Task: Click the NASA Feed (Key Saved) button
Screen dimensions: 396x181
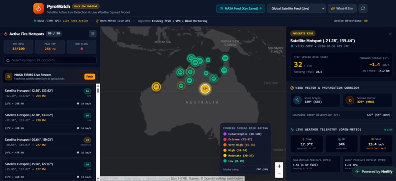Action: [241, 8]
